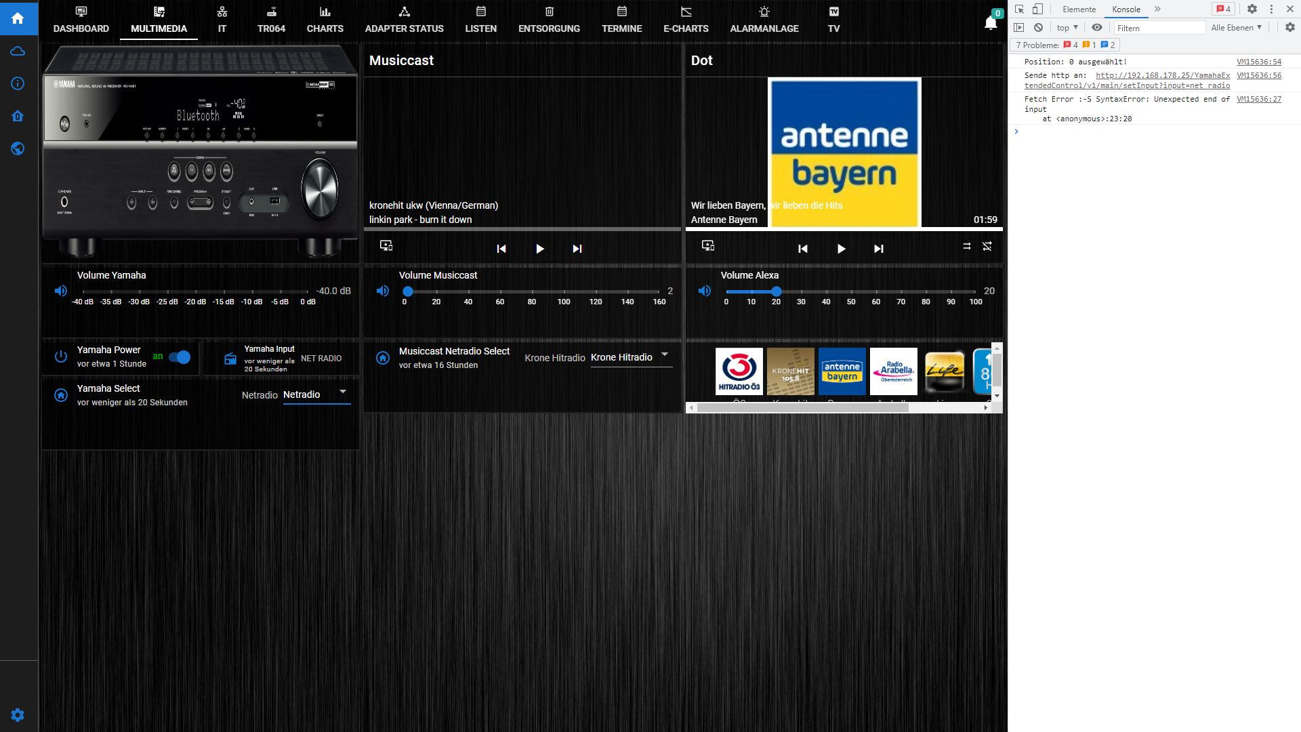Skip to next track in Musiccast
This screenshot has width=1301, height=732.
[x=577, y=249]
